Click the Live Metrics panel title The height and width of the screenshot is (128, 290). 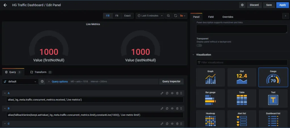coord(93,24)
